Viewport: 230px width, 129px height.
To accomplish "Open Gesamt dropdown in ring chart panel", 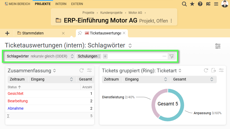I will [x=212, y=79].
